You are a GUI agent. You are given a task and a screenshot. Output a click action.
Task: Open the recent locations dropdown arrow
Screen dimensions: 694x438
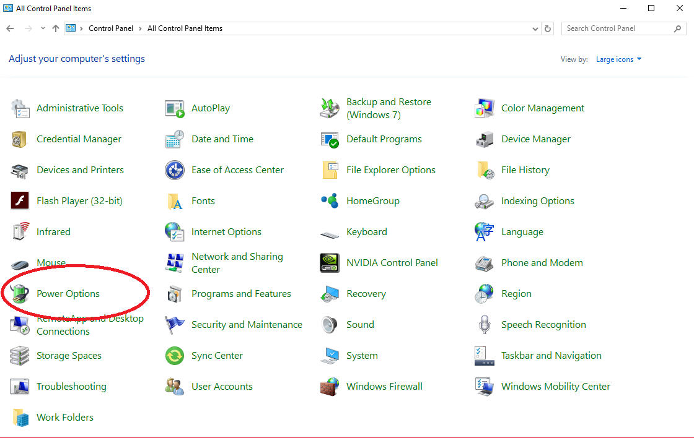43,28
